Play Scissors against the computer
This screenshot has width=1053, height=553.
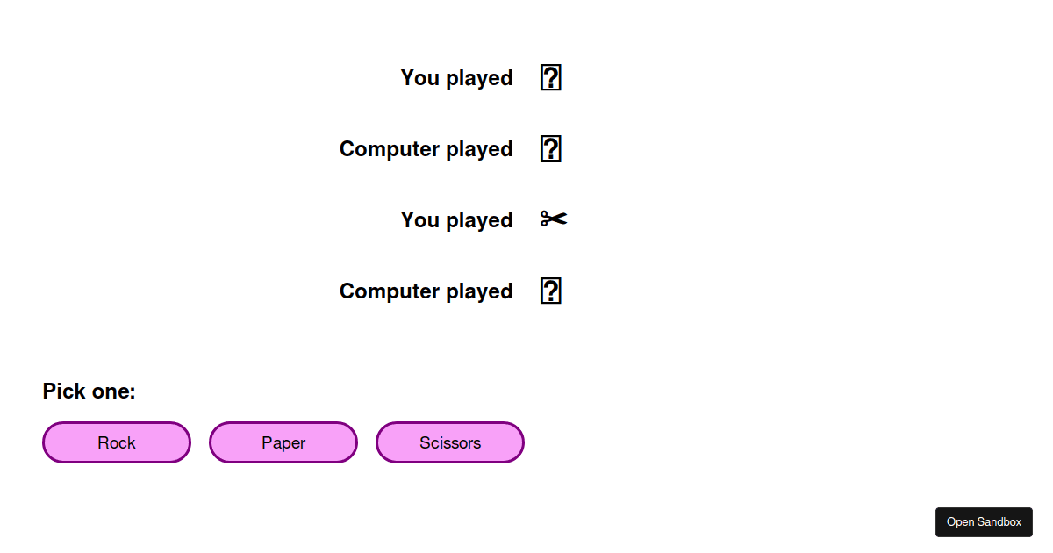[449, 442]
